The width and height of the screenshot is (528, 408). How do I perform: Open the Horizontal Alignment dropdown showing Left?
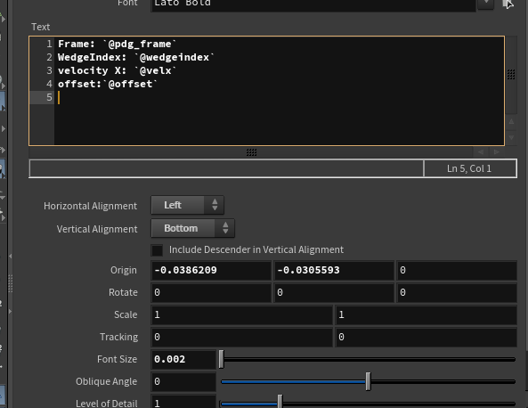[187, 205]
